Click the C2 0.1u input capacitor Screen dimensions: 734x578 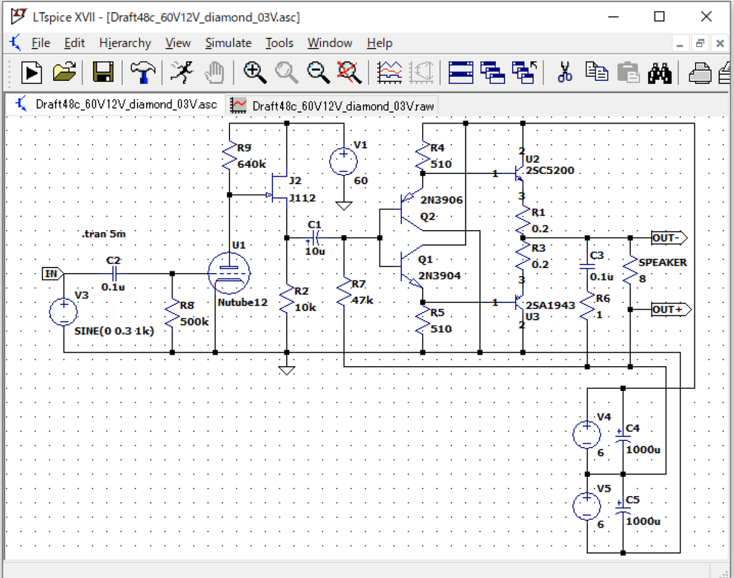(x=114, y=274)
